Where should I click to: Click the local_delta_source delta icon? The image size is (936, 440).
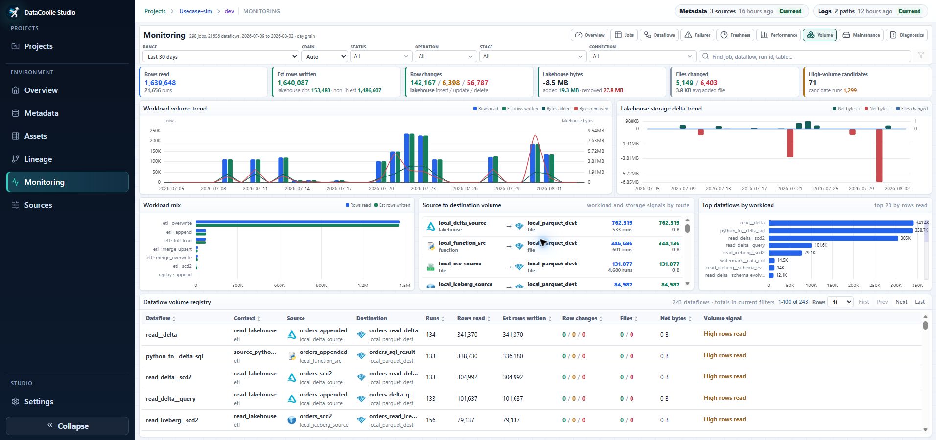(x=431, y=226)
